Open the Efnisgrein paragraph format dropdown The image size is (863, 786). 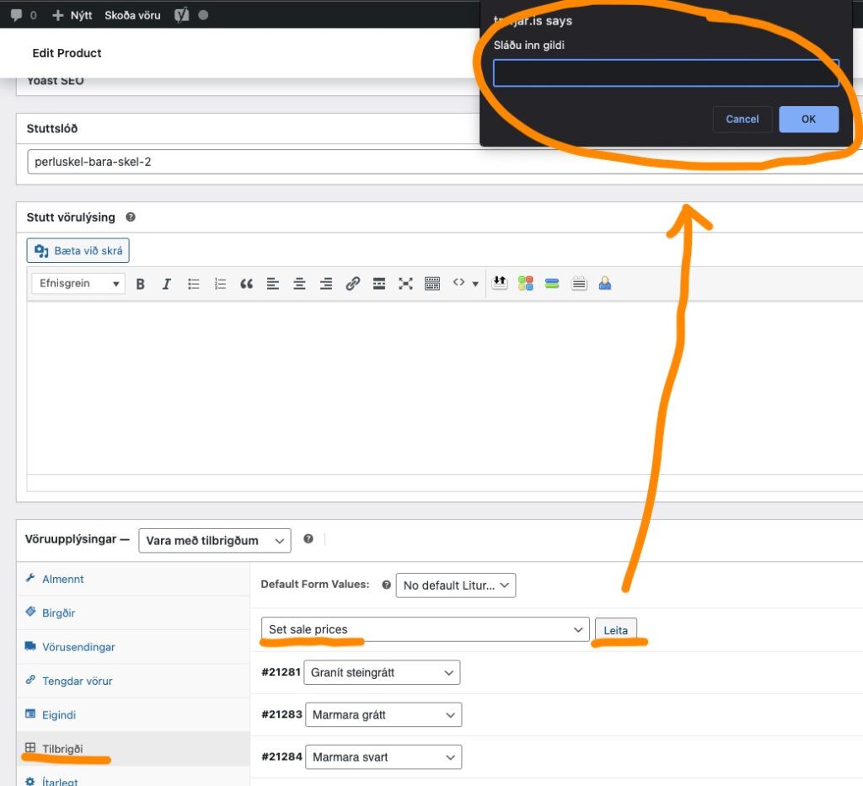[x=78, y=284]
